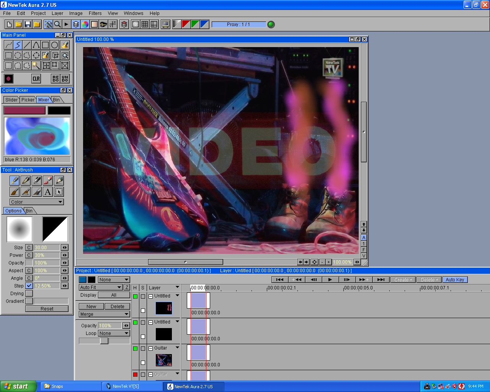Select the magnifier Zoom toolbar icon

pyautogui.click(x=57, y=24)
